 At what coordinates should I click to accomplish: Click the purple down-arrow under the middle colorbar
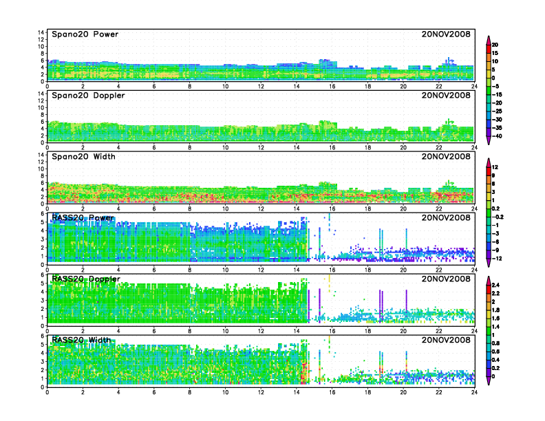point(487,264)
